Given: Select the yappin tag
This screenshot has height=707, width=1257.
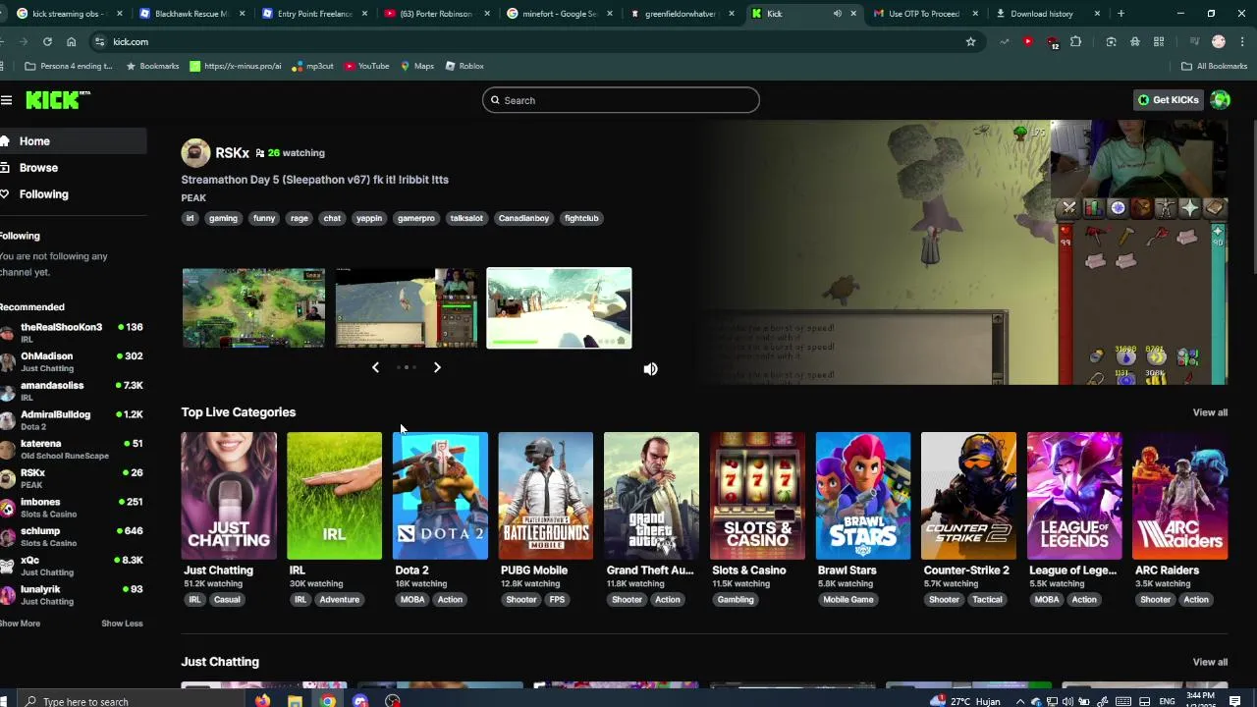Looking at the screenshot, I should (369, 218).
